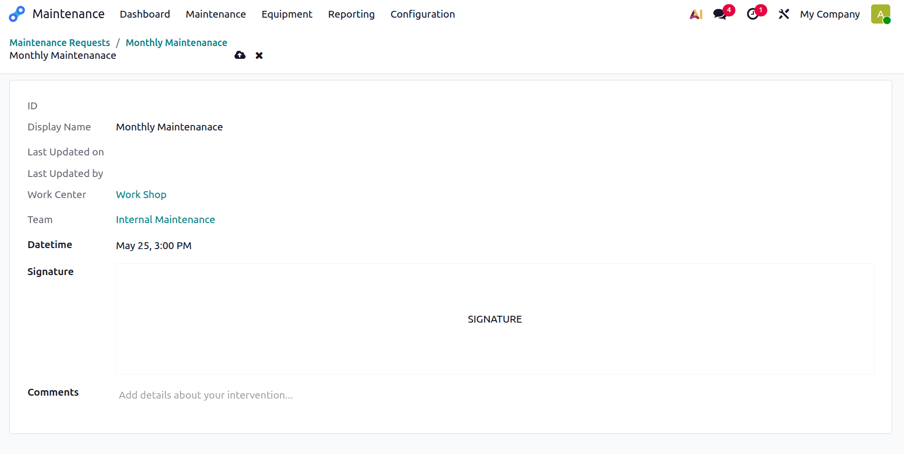Switch company via My Company
Viewport: 904px width, 454px height.
click(x=830, y=14)
